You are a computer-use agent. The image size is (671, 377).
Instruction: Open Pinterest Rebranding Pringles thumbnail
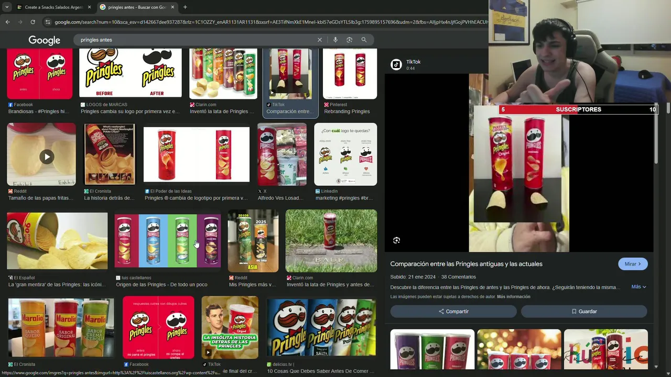pos(350,73)
